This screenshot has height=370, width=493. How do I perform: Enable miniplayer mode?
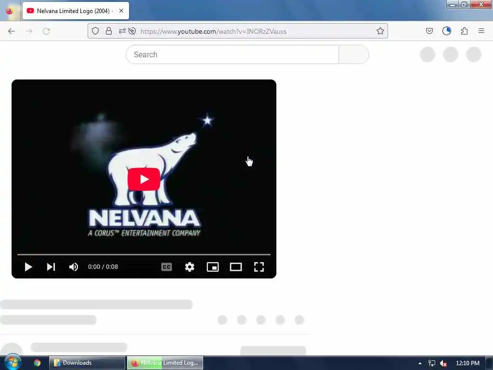click(212, 267)
